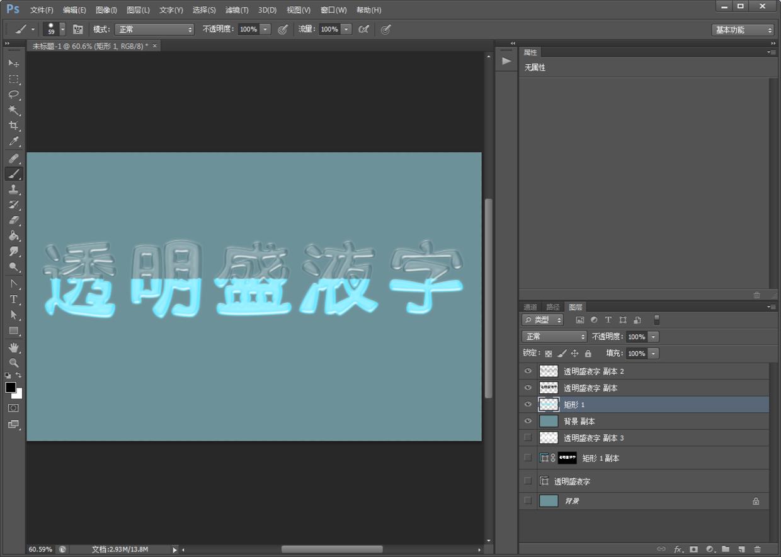Hide the 矩形 1 layer
Image resolution: width=781 pixels, height=557 pixels.
pyautogui.click(x=528, y=405)
